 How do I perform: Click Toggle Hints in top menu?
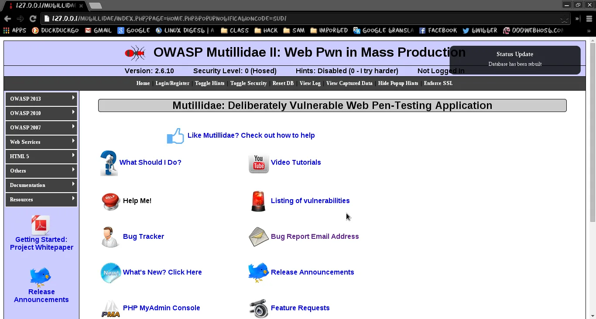(209, 83)
